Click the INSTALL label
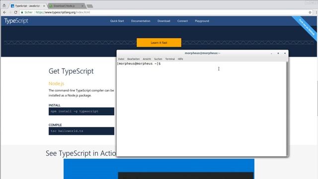Image resolution: width=318 pixels, height=179 pixels. [54, 105]
